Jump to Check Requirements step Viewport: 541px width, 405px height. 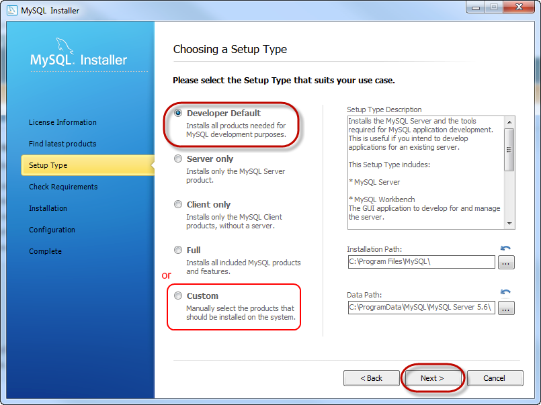tap(63, 187)
